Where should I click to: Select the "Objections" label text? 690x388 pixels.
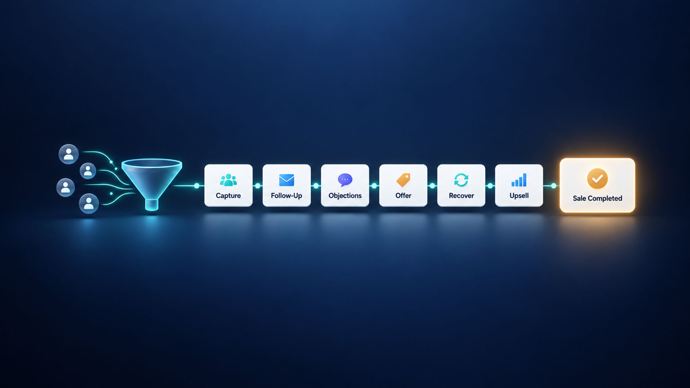[x=345, y=196]
